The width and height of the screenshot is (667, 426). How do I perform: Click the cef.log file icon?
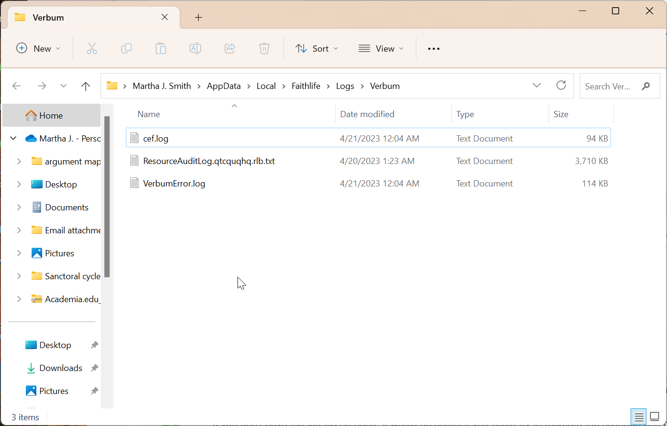[135, 138]
